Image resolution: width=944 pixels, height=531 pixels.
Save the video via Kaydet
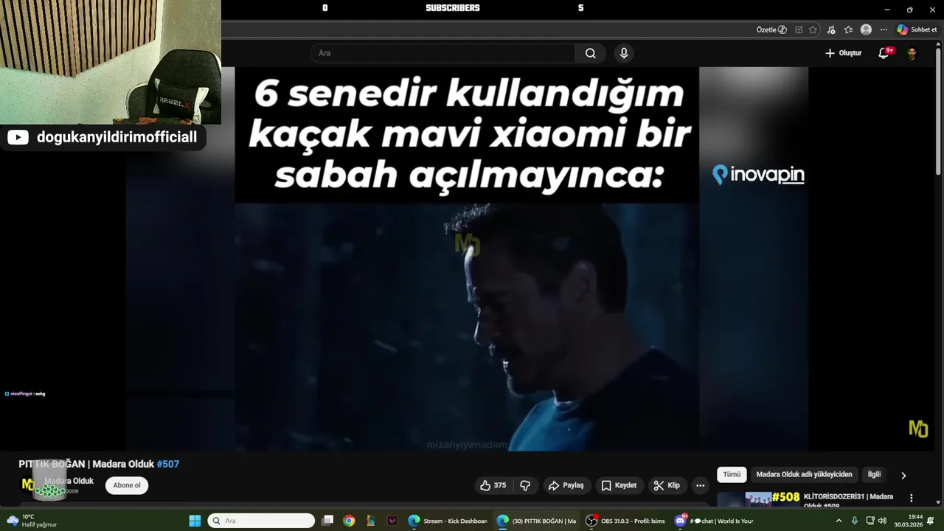point(619,485)
